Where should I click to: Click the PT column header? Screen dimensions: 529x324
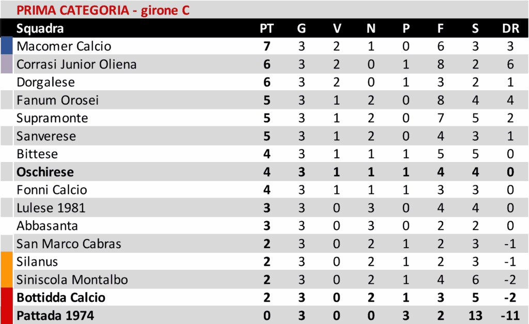pyautogui.click(x=267, y=28)
